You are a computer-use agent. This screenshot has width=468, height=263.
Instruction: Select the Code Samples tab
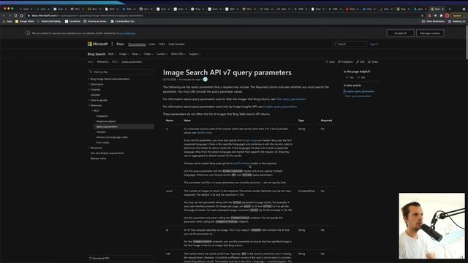tap(176, 44)
